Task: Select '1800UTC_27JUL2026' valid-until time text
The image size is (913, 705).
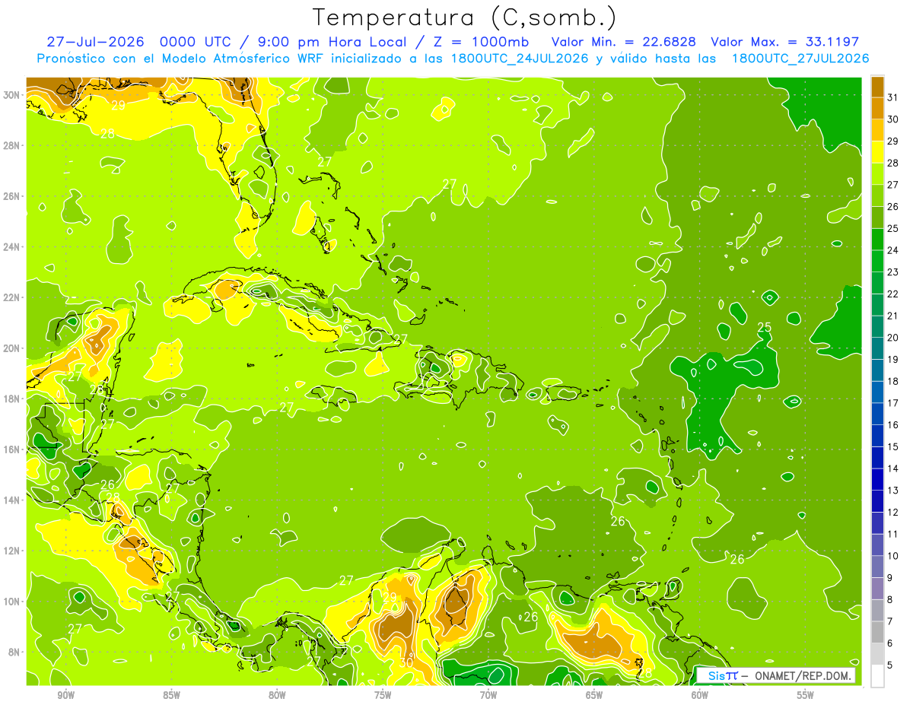Action: 800,59
